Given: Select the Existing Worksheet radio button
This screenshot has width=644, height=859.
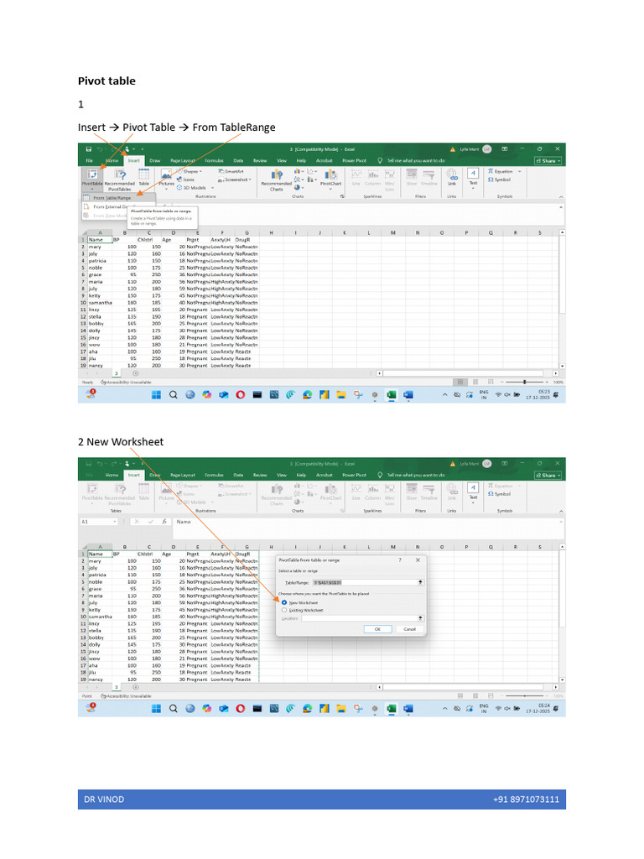Looking at the screenshot, I should [x=284, y=610].
